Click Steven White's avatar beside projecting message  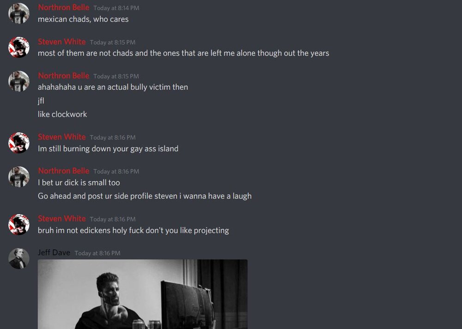(19, 225)
